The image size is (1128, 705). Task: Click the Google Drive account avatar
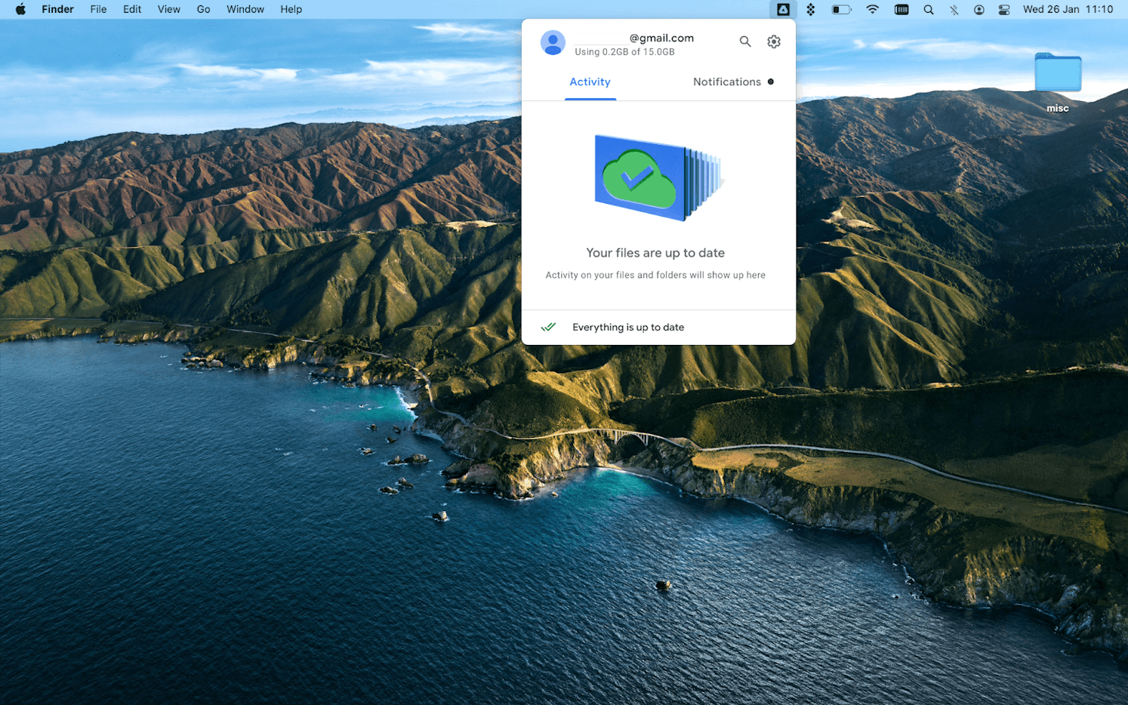553,43
